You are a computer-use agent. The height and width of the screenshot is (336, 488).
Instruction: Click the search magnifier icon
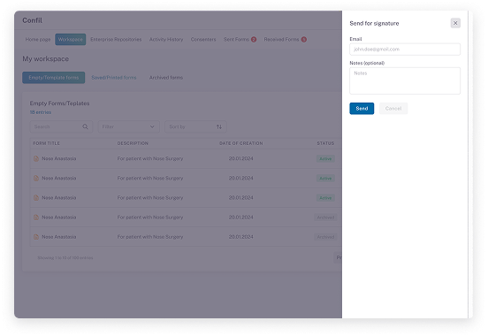click(x=85, y=126)
